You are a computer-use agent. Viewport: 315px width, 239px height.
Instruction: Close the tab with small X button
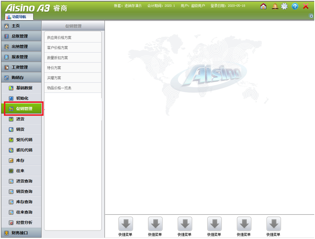(x=311, y=16)
